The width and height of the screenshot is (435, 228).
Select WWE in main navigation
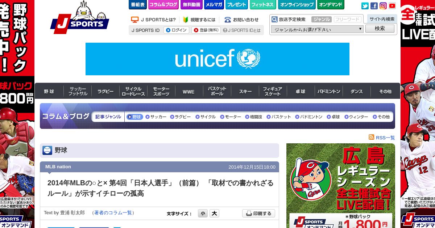tap(188, 92)
